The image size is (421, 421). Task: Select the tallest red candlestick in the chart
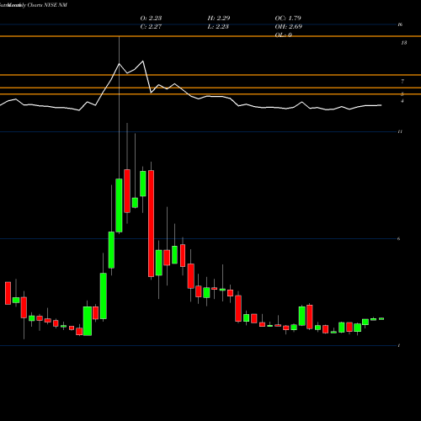pyautogui.click(x=151, y=223)
